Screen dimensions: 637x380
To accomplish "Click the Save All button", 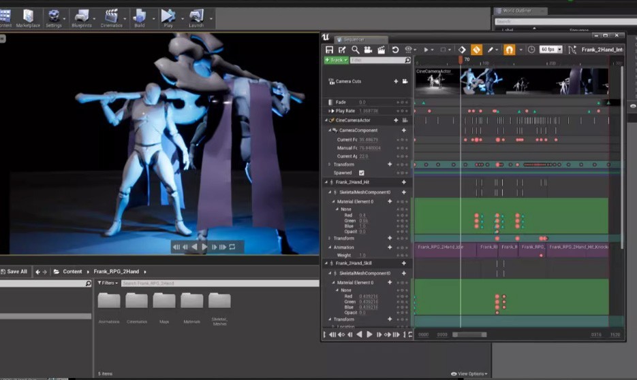I will pos(15,271).
